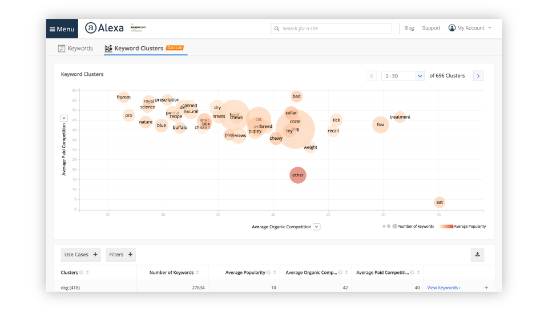
Task: Switch to the Keywords tab
Action: (76, 49)
